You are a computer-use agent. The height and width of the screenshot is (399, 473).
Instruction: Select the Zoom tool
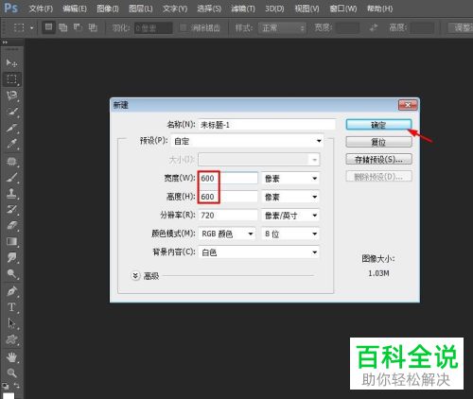[x=11, y=373]
